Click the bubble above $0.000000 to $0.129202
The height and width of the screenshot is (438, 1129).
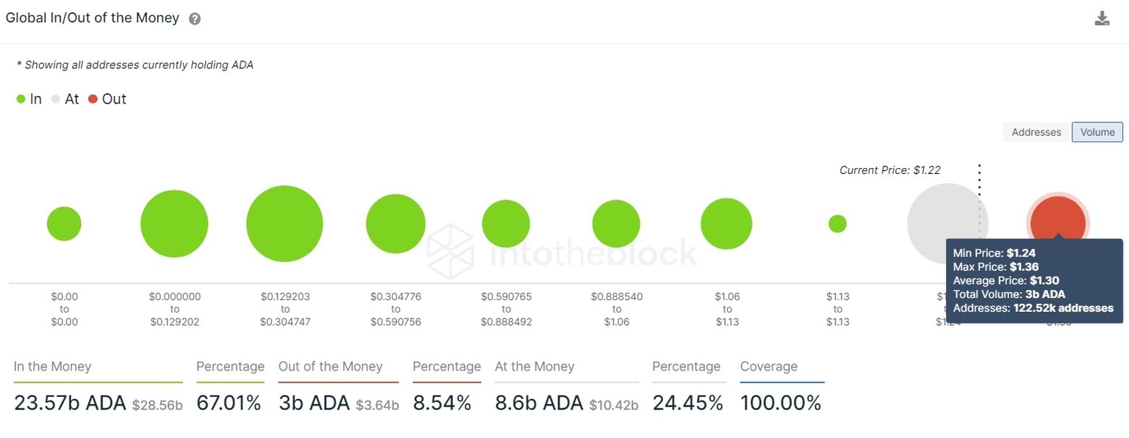pos(174,224)
